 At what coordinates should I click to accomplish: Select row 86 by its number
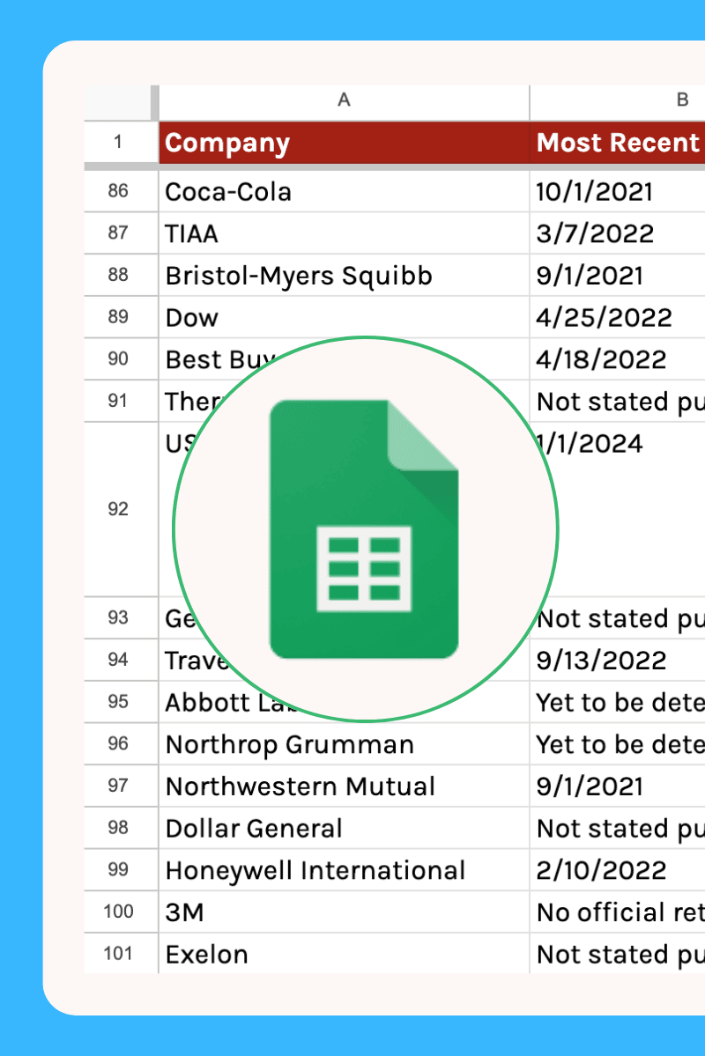click(x=121, y=192)
